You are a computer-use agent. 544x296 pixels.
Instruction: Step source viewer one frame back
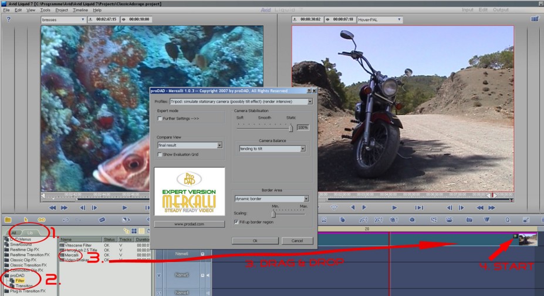click(83, 208)
